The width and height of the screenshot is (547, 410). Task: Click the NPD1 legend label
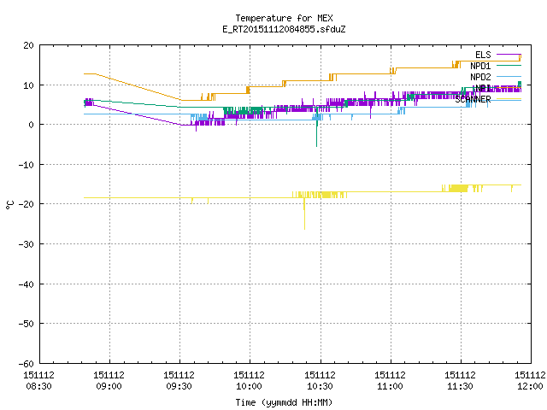point(480,66)
